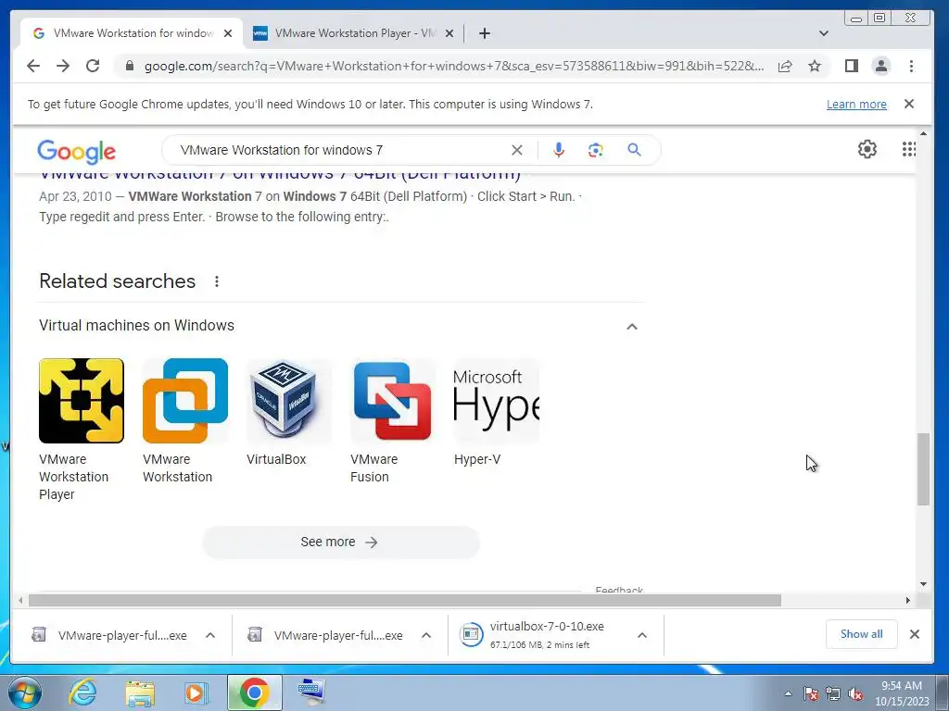Click the Feedback link
Image resolution: width=949 pixels, height=711 pixels.
tap(619, 589)
